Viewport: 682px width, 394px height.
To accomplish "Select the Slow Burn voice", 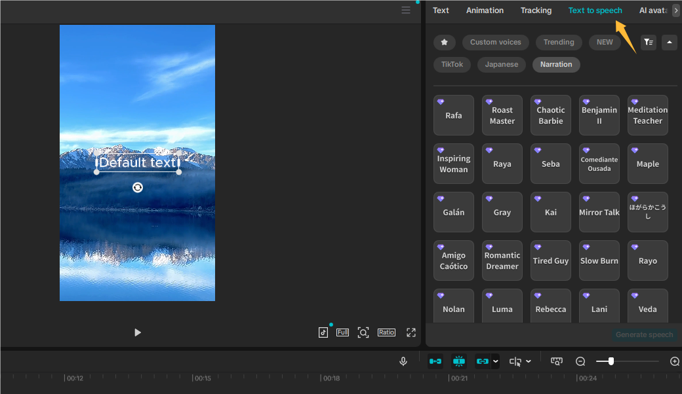I will 599,260.
